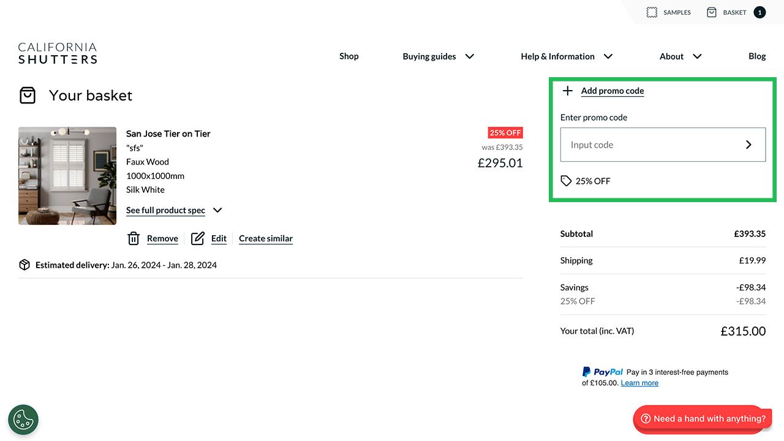
Task: Open the basket bag icon in header
Action: (711, 12)
